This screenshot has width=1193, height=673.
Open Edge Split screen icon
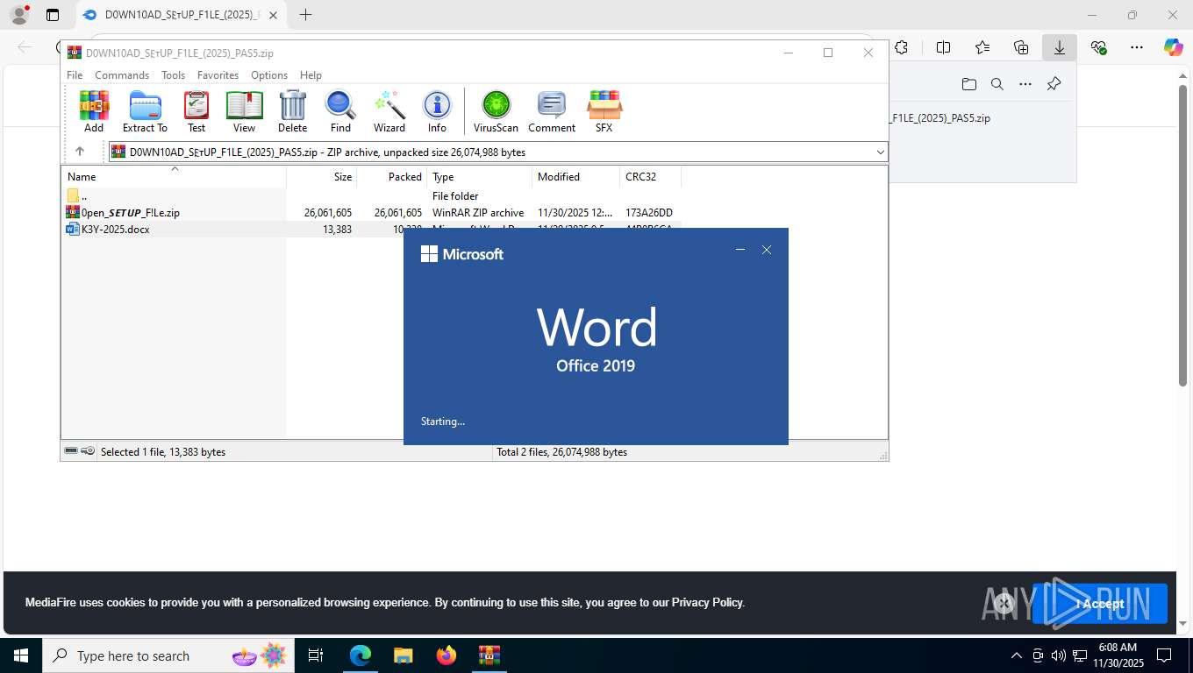pyautogui.click(x=944, y=47)
